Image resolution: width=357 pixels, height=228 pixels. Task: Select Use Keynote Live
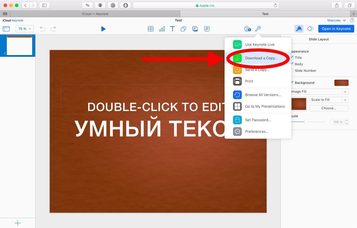coord(258,45)
